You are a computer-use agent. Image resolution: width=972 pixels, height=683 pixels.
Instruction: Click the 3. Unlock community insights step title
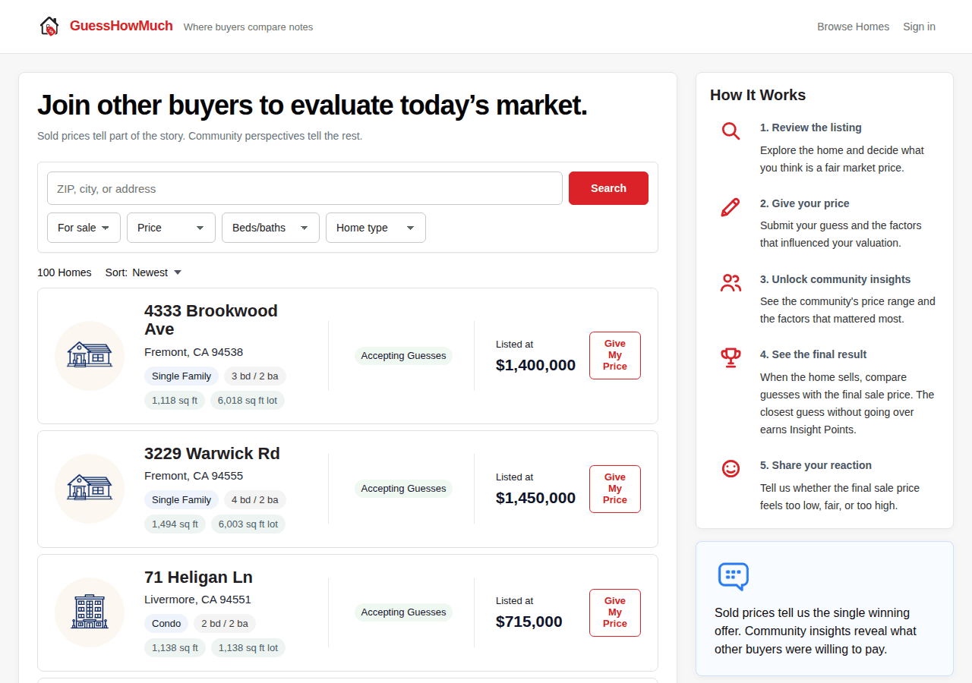[x=835, y=279]
